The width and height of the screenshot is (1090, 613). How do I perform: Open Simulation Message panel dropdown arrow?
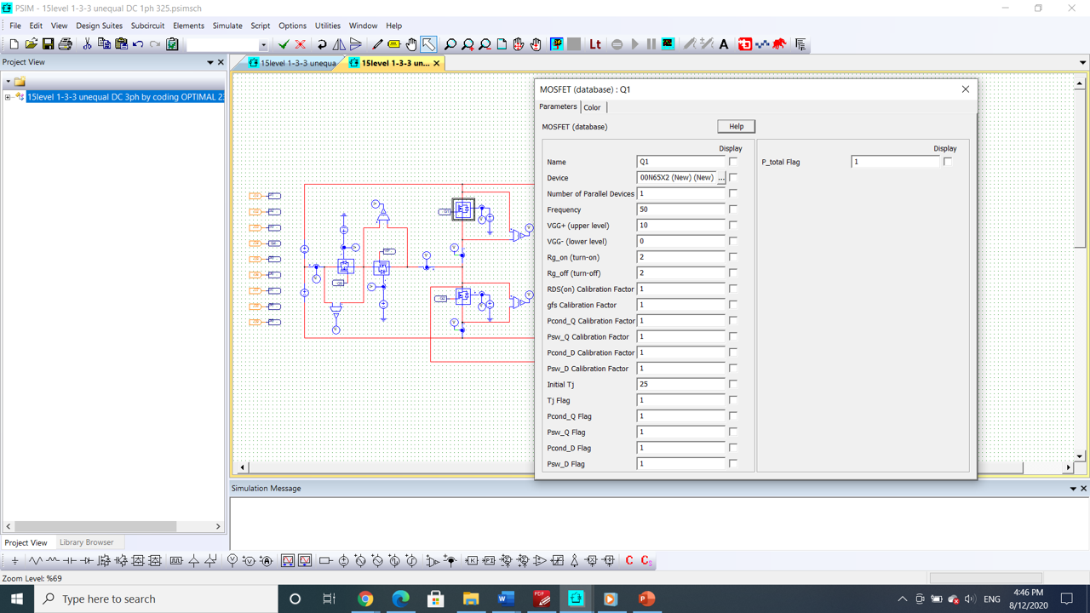click(x=1073, y=489)
